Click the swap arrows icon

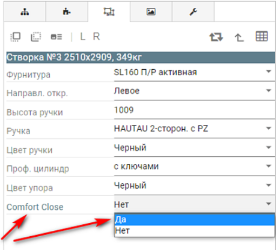coord(216,37)
